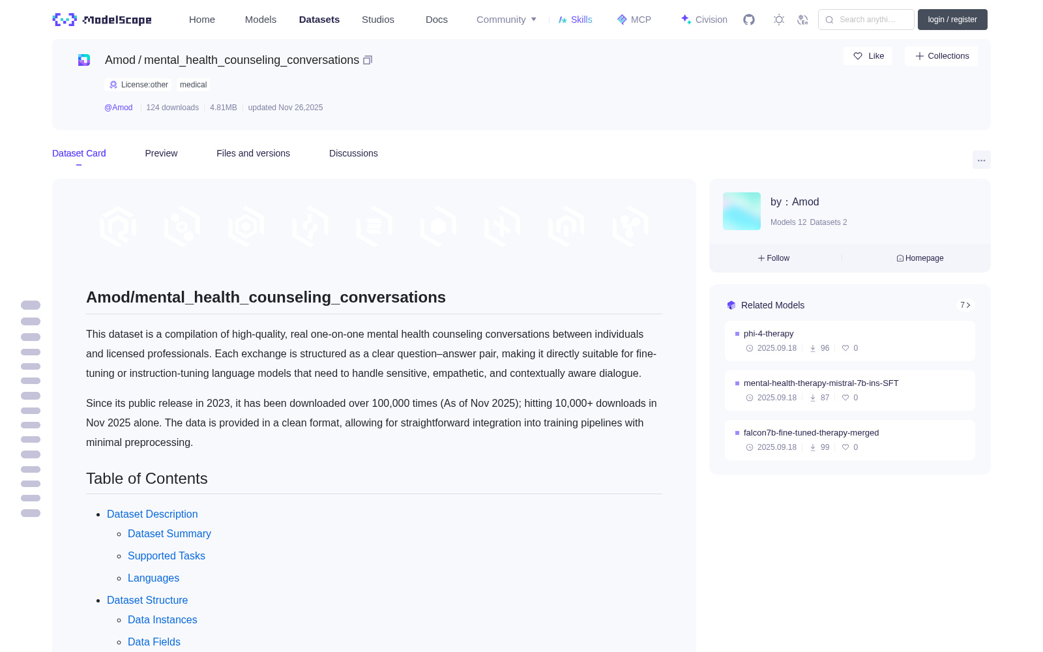Image resolution: width=1043 pixels, height=652 pixels.
Task: Click the medical tag
Action: coord(193,85)
